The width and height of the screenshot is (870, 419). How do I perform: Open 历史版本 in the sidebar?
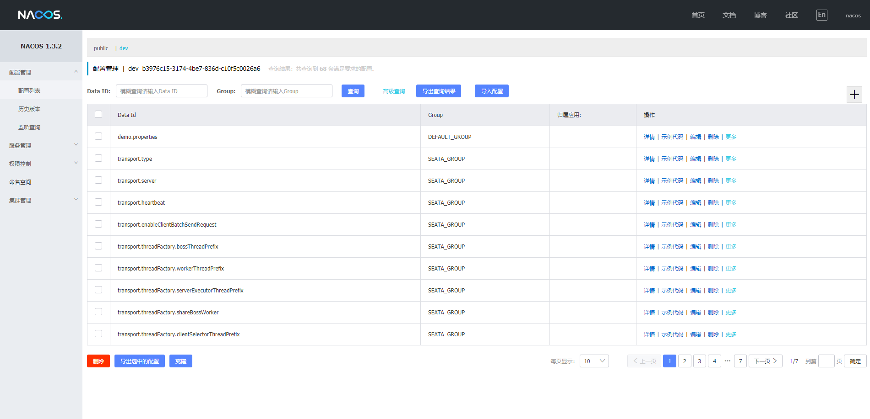click(29, 109)
